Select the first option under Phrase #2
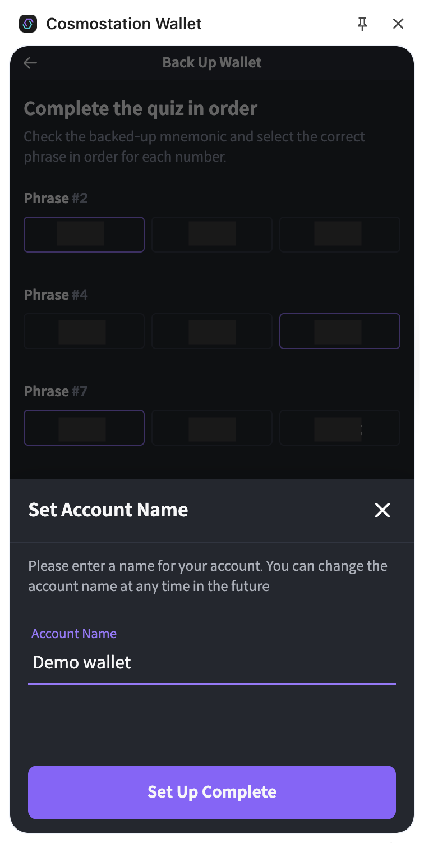 tap(84, 235)
